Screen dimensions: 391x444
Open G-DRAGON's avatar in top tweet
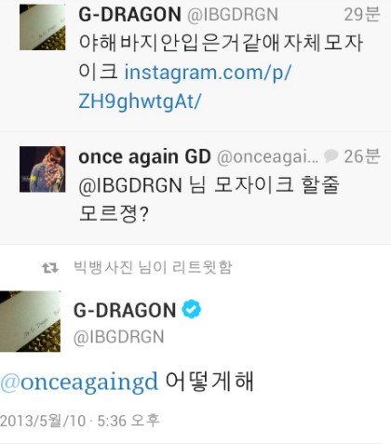[x=43, y=27]
